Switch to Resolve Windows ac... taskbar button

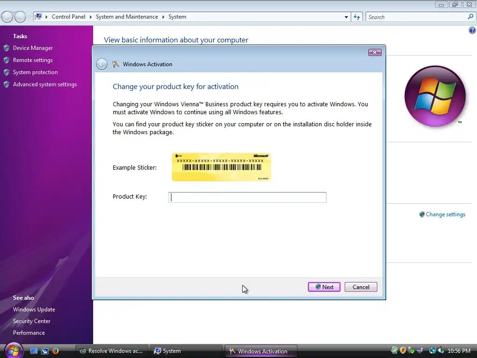(x=111, y=351)
